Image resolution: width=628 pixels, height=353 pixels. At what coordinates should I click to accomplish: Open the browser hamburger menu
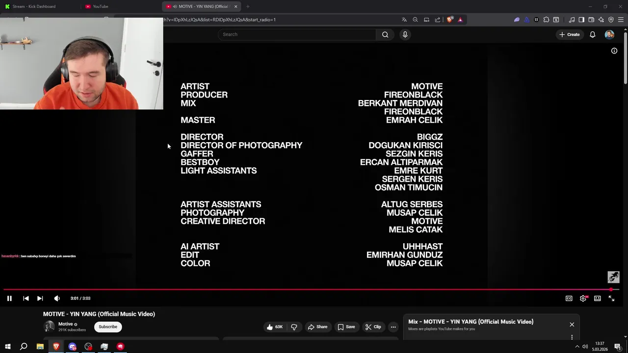pos(621,20)
